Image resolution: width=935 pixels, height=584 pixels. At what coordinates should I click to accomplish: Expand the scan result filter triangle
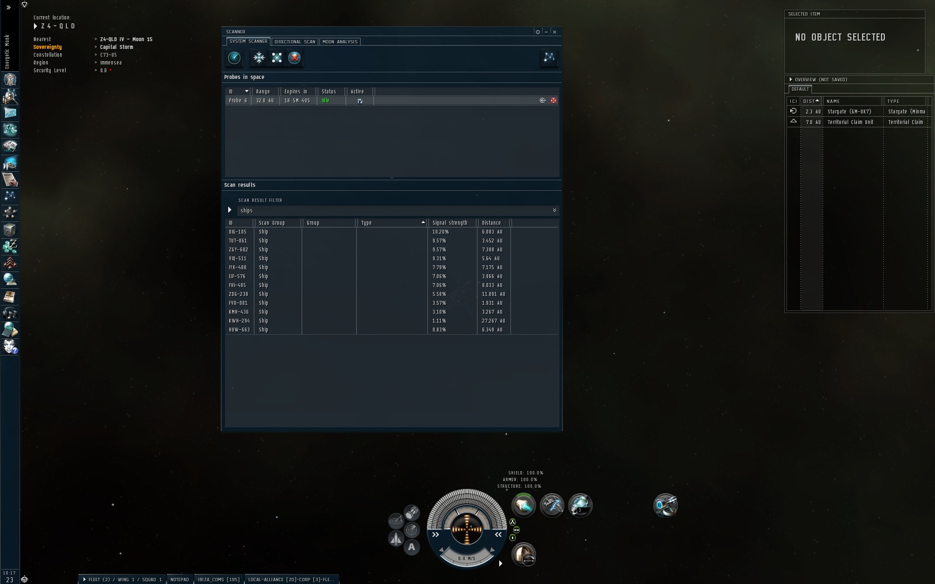[x=229, y=210]
